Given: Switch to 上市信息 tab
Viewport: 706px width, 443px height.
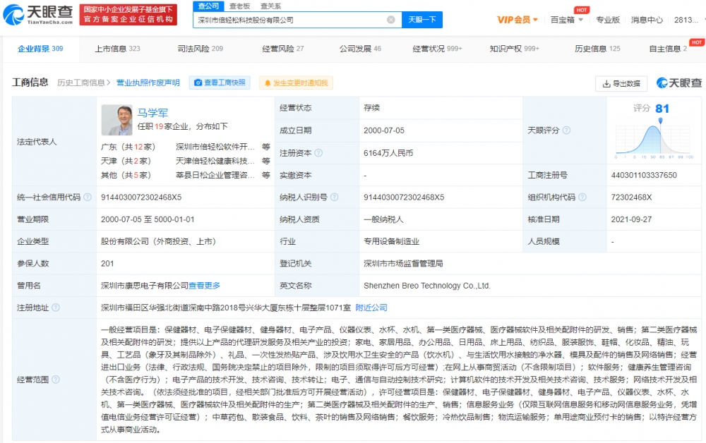Looking at the screenshot, I should [x=117, y=49].
